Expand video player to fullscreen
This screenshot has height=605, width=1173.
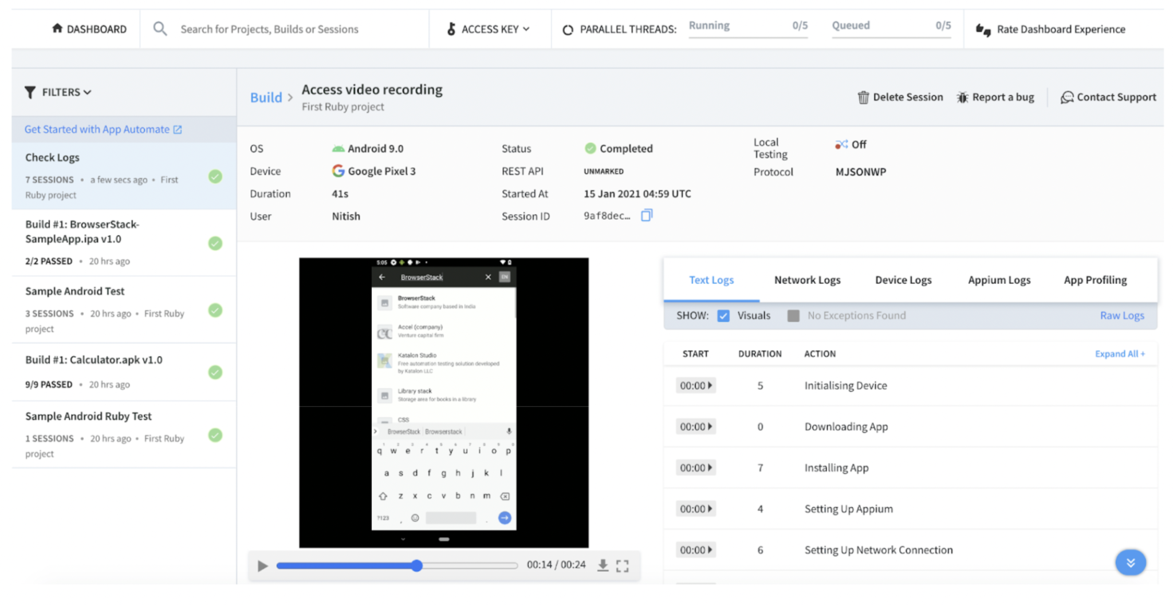623,565
